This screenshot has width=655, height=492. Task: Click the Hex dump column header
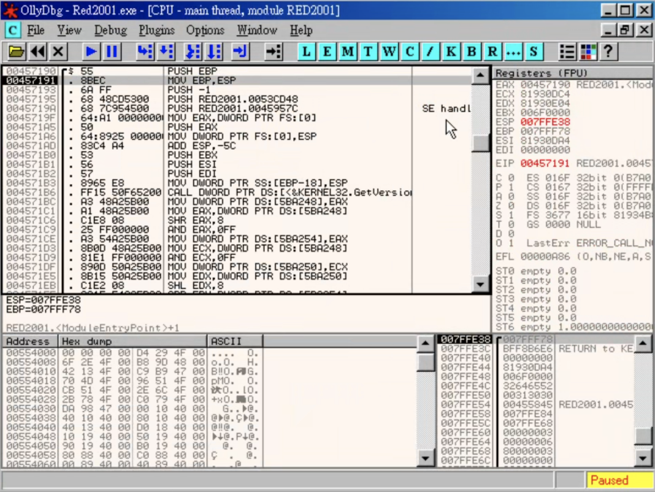click(132, 341)
